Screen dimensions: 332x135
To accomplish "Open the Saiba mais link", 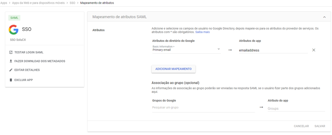I will click(203, 32).
